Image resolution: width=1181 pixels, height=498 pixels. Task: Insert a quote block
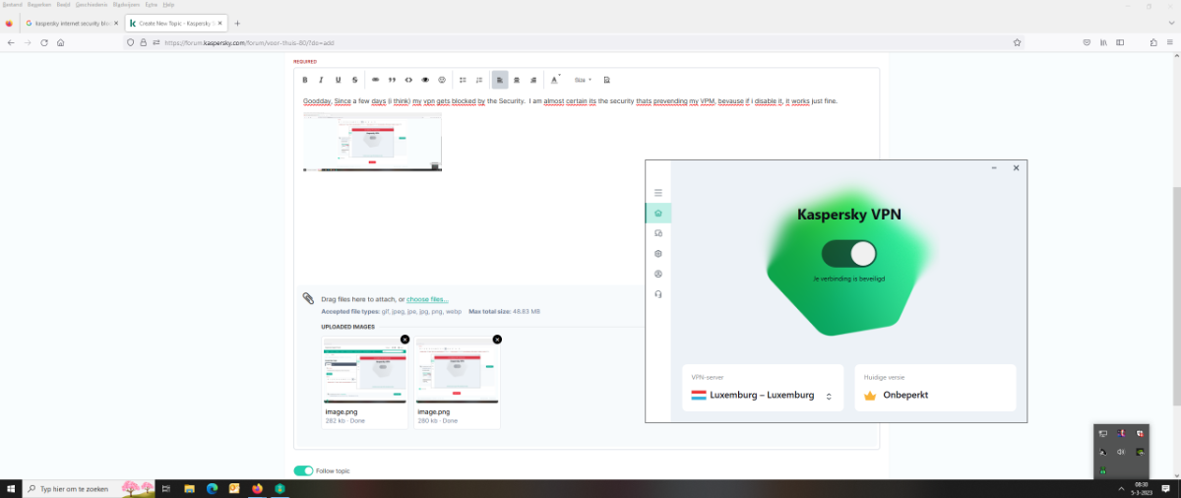pos(392,80)
